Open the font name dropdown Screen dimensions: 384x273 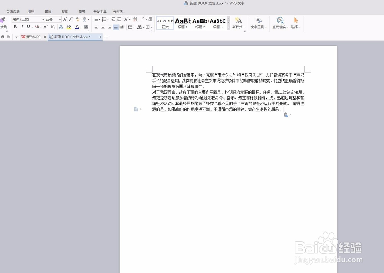(x=43, y=19)
